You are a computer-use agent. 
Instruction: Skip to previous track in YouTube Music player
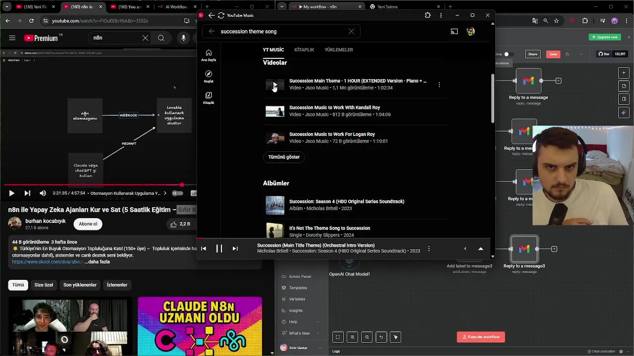click(204, 249)
